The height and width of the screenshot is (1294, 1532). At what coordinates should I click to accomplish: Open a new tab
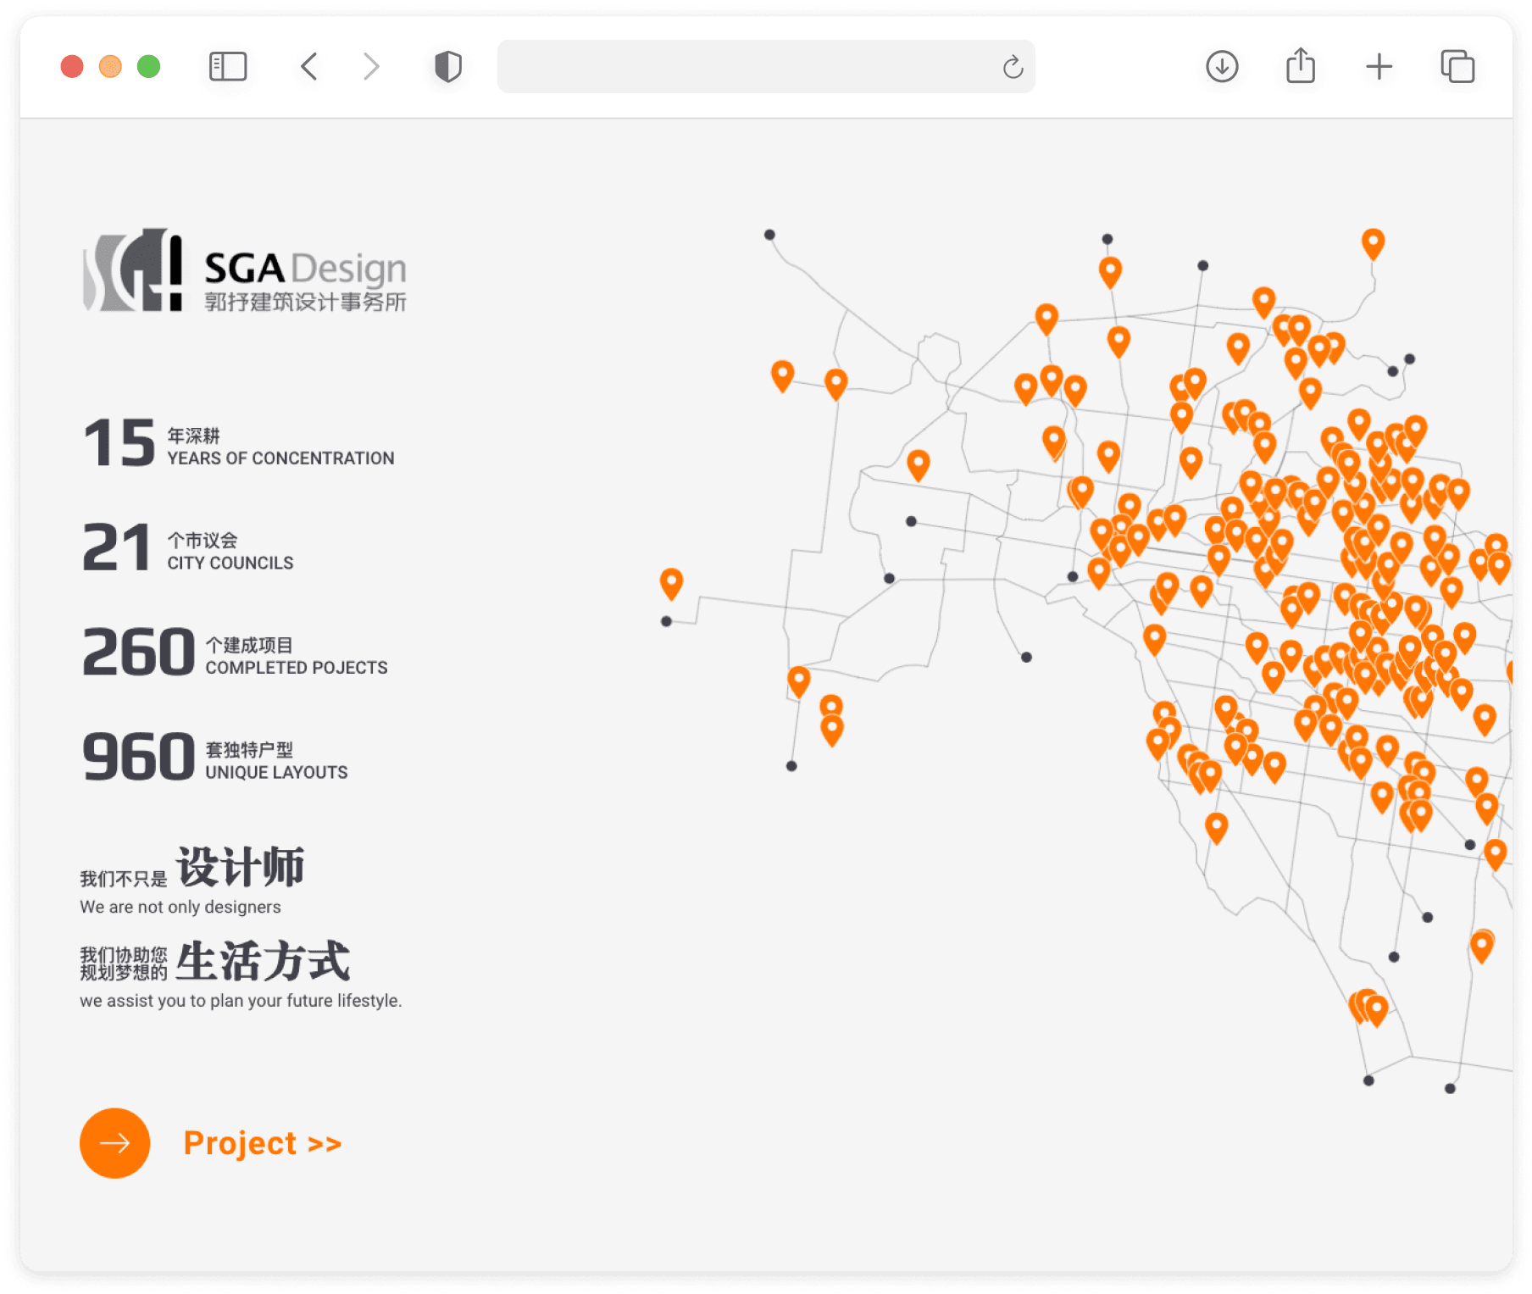pos(1379,66)
